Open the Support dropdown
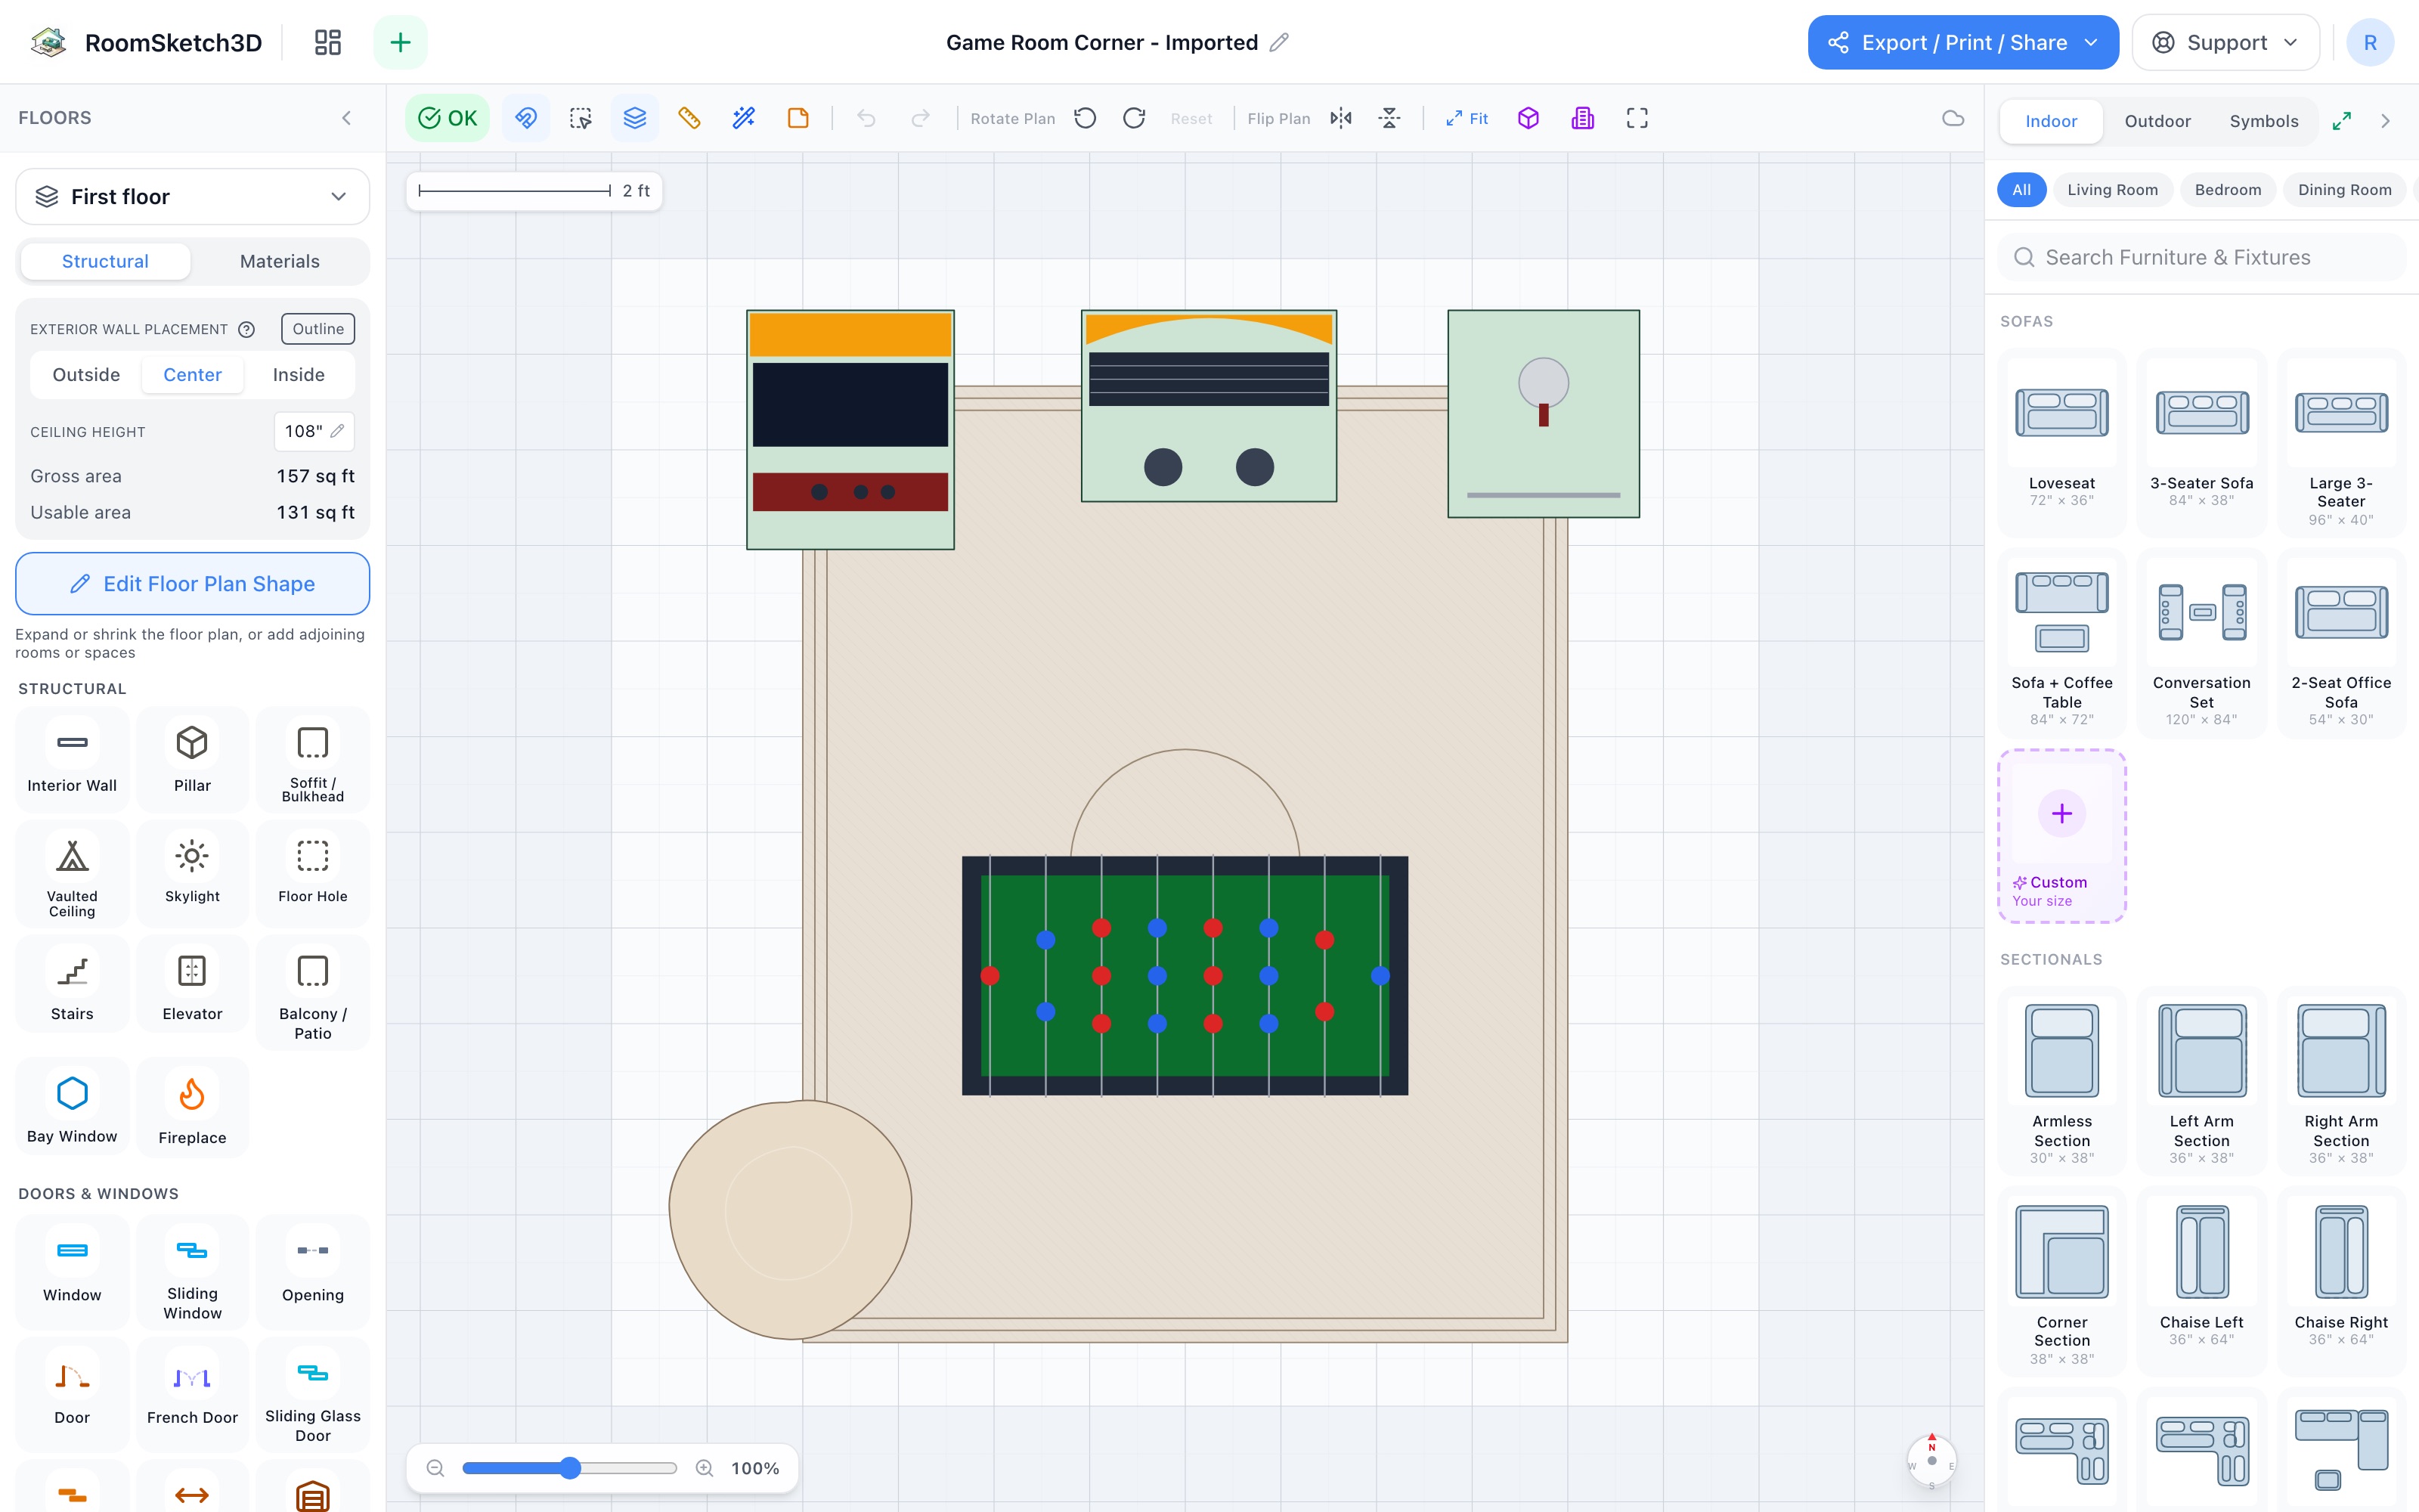2419x1512 pixels. tap(2226, 42)
